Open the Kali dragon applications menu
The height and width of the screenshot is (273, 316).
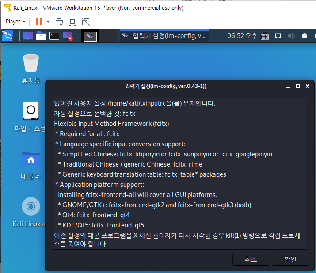8,36
